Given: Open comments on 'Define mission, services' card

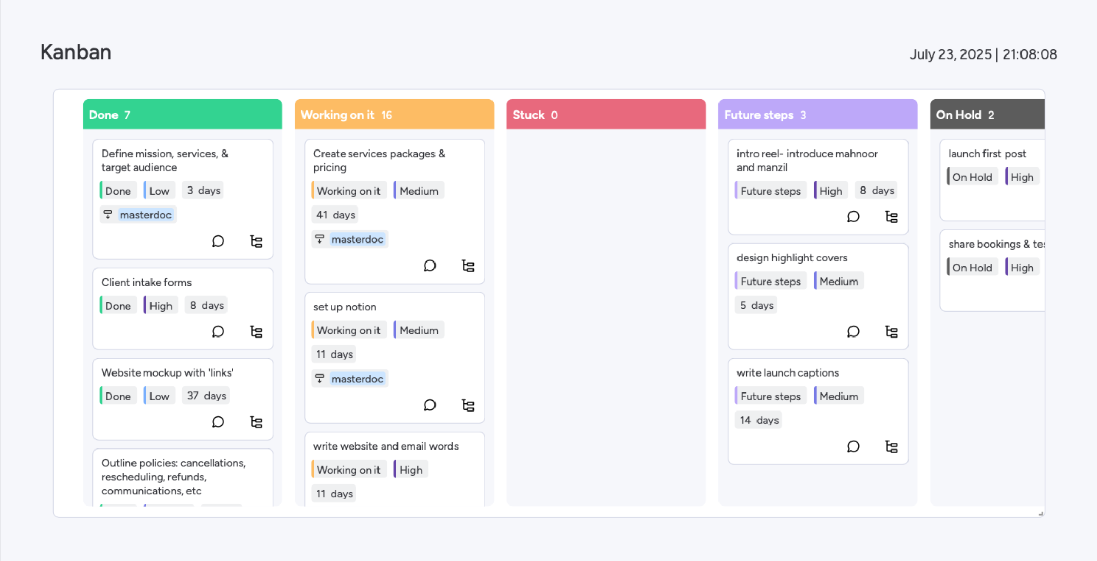Looking at the screenshot, I should (218, 241).
